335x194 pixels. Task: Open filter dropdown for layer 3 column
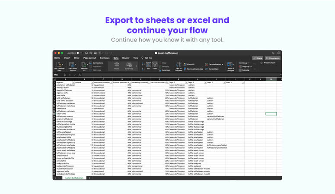click(243, 82)
